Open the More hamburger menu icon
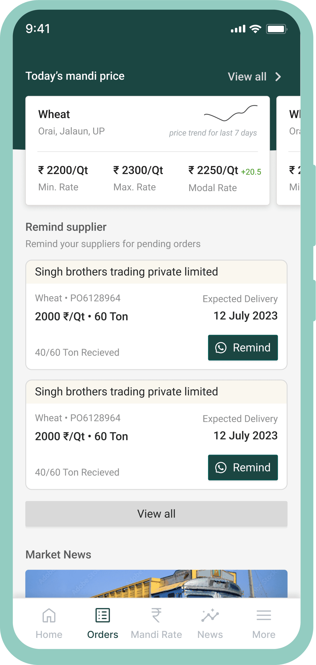The width and height of the screenshot is (316, 665). click(264, 615)
